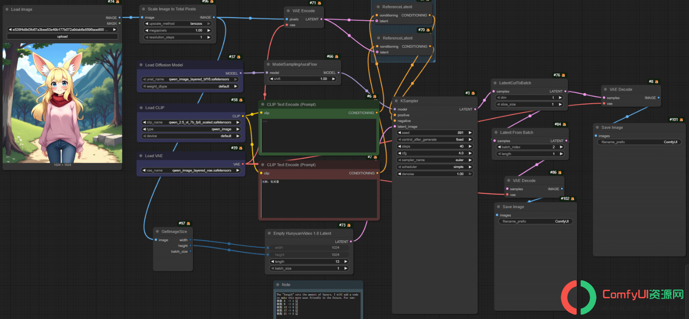Increase the KSampler seed with right arrow

click(470, 133)
